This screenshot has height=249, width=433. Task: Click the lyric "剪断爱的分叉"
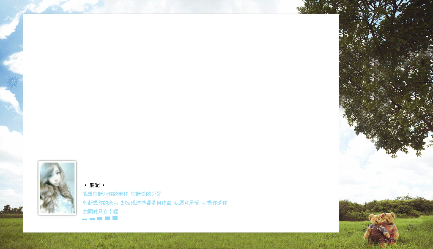coord(146,194)
